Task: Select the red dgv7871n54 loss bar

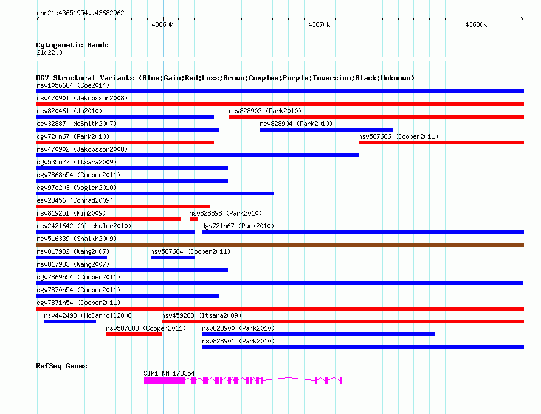Action: (280, 309)
